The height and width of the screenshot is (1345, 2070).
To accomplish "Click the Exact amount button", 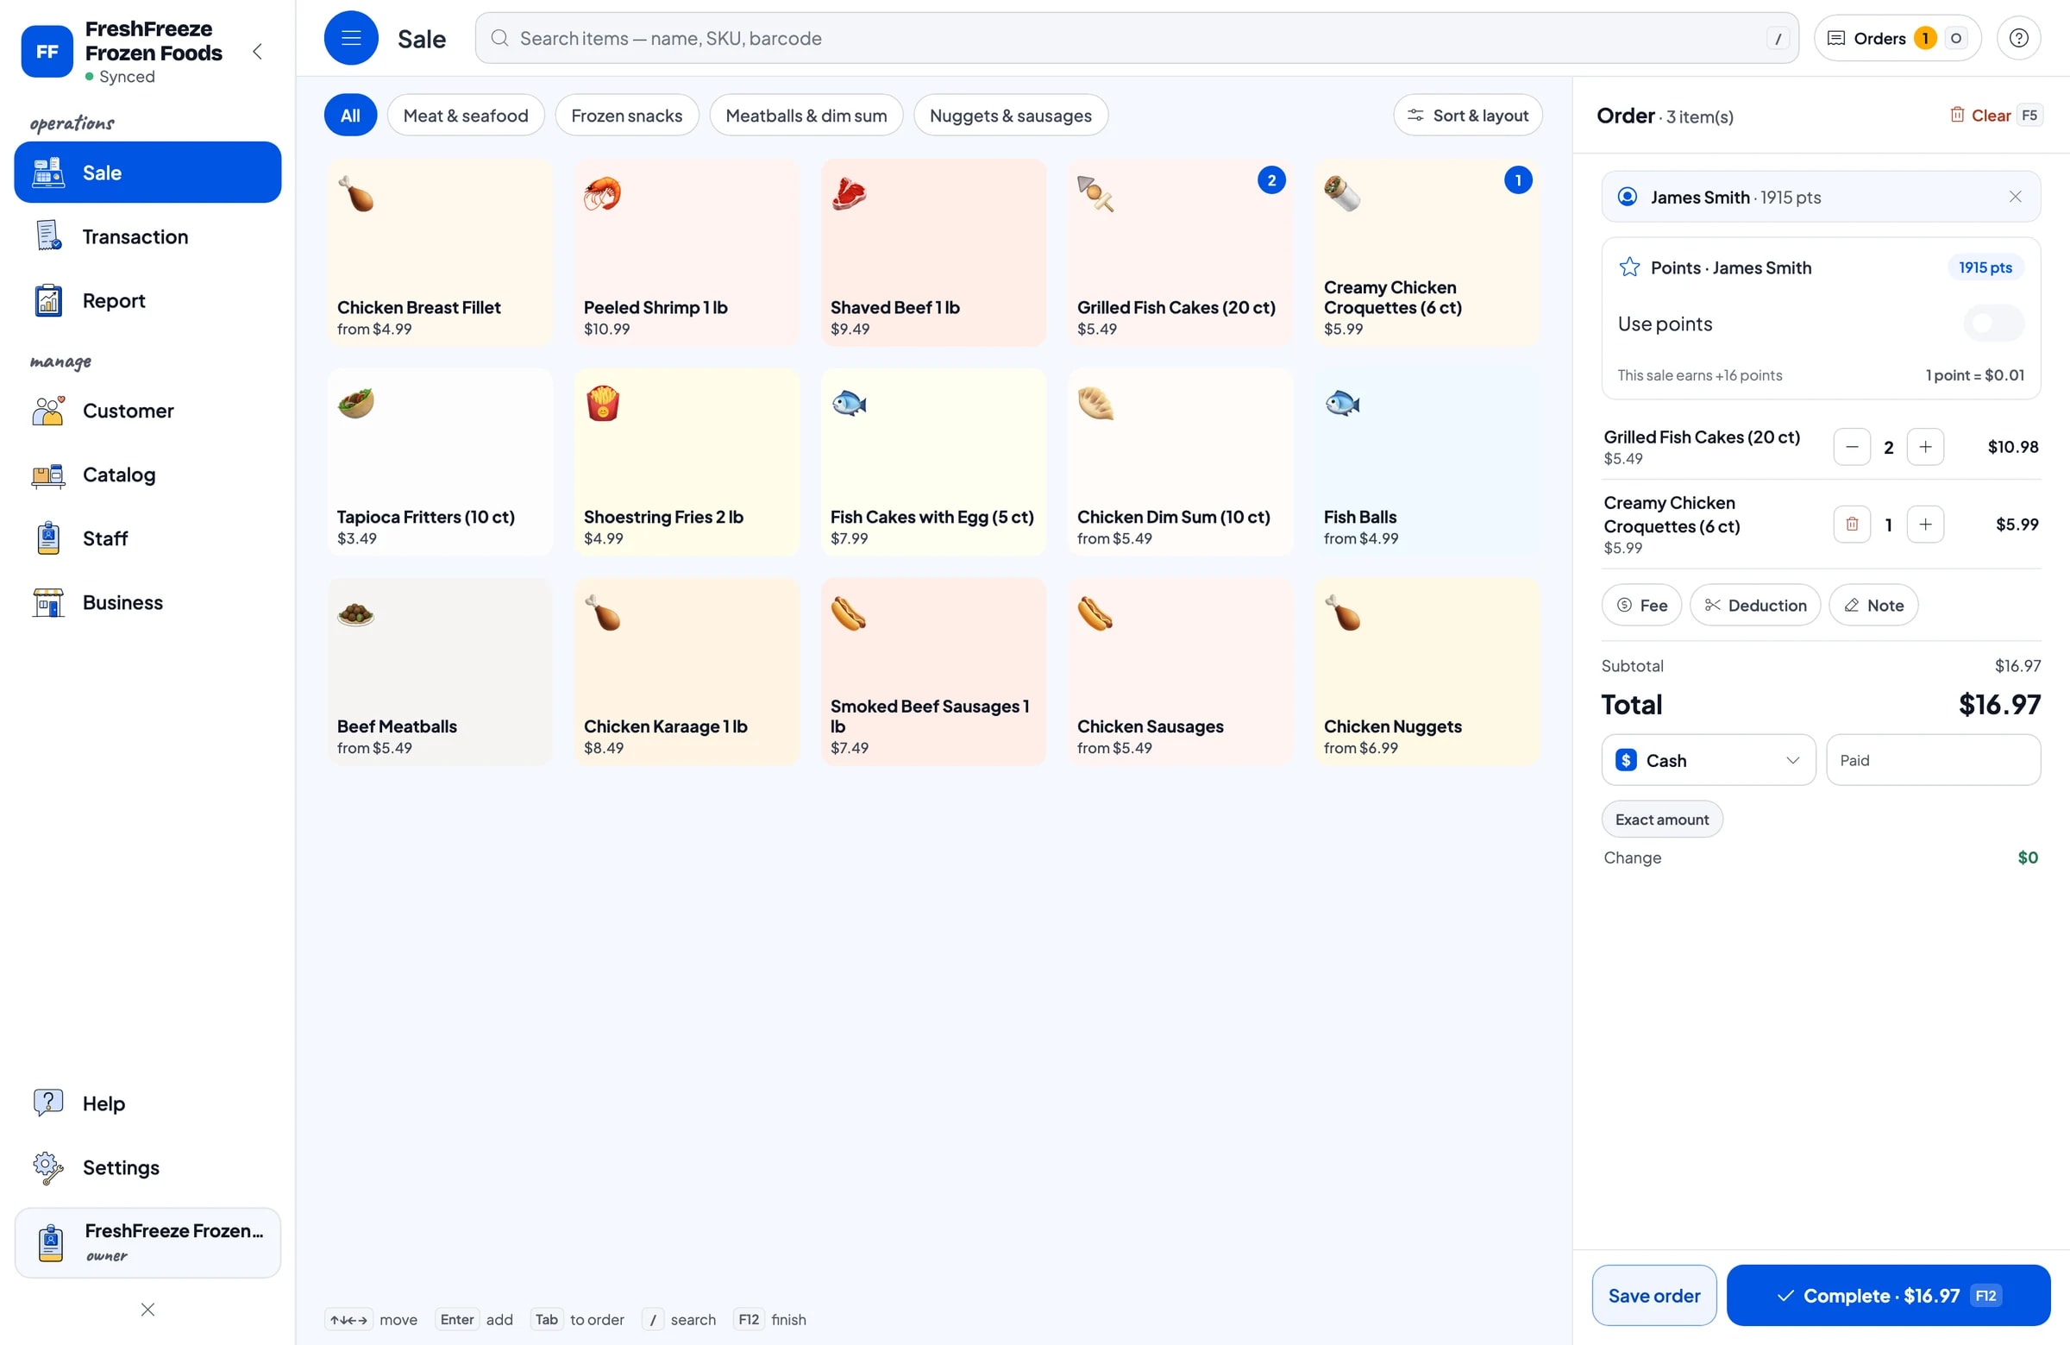I will pyautogui.click(x=1661, y=820).
